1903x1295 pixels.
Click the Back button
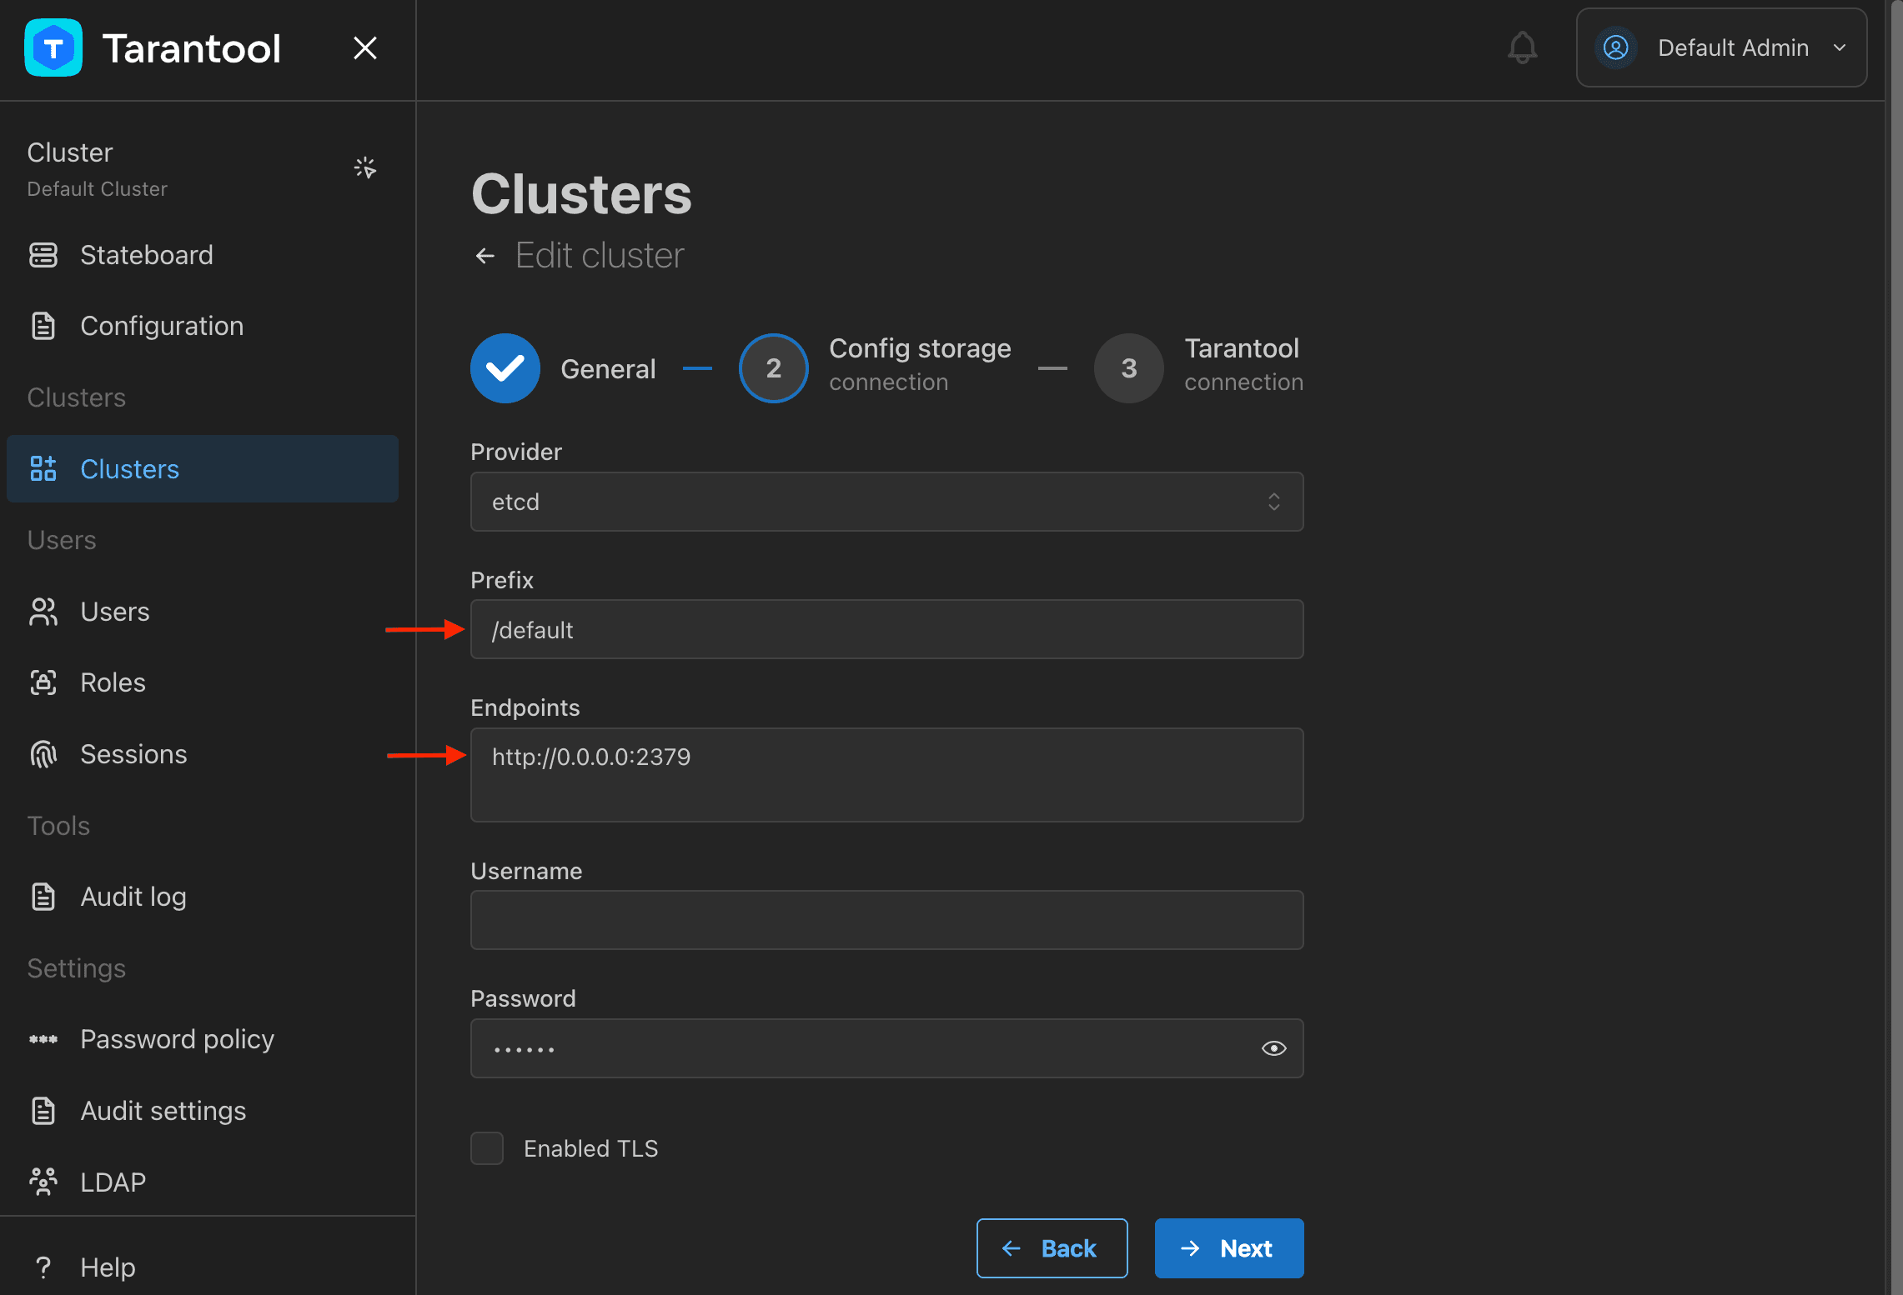click(x=1052, y=1248)
